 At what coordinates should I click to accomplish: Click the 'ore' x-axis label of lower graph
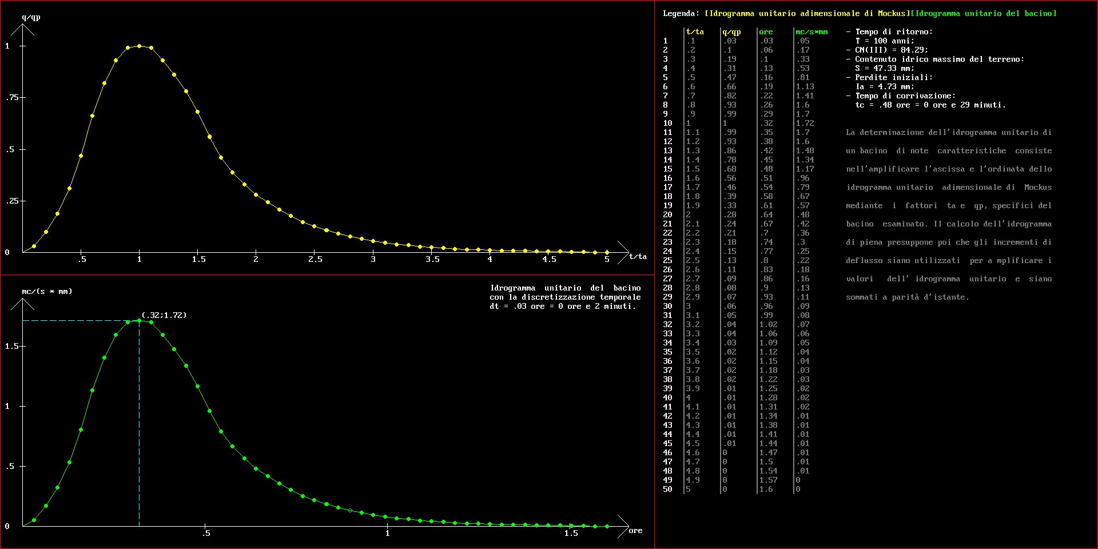coord(635,531)
